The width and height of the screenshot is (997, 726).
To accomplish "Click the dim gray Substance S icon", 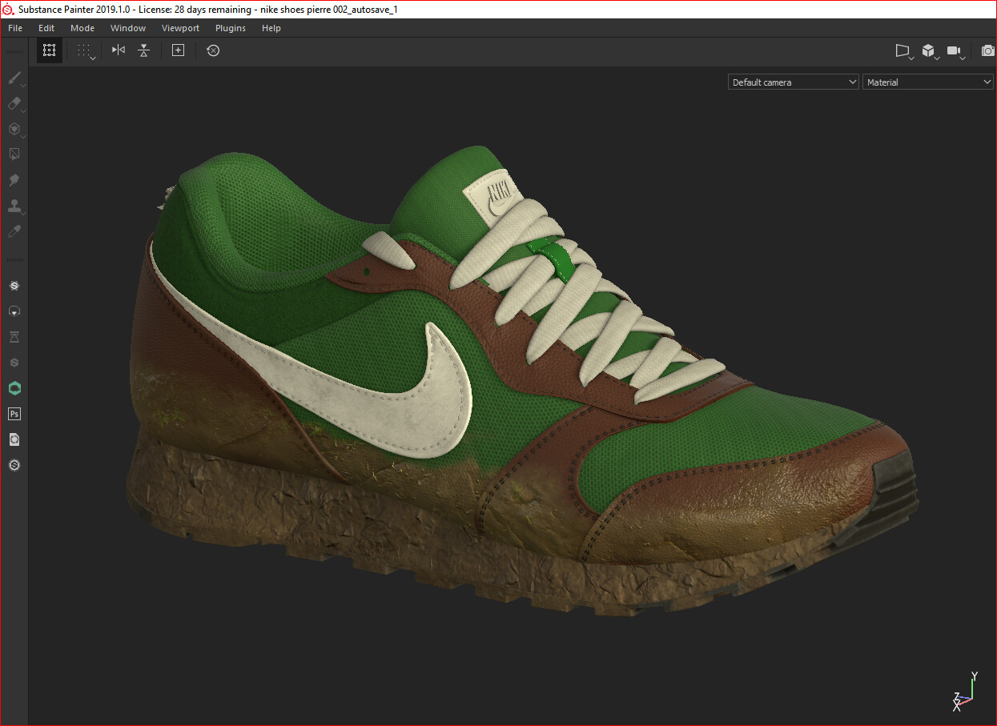I will [14, 363].
